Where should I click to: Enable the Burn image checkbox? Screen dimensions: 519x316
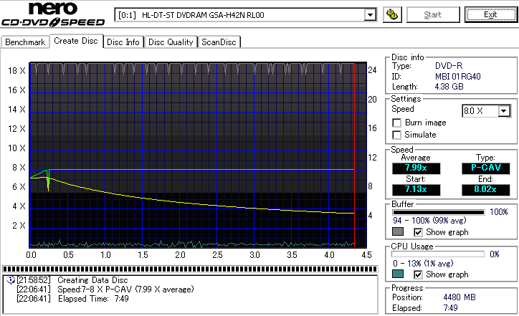point(396,123)
